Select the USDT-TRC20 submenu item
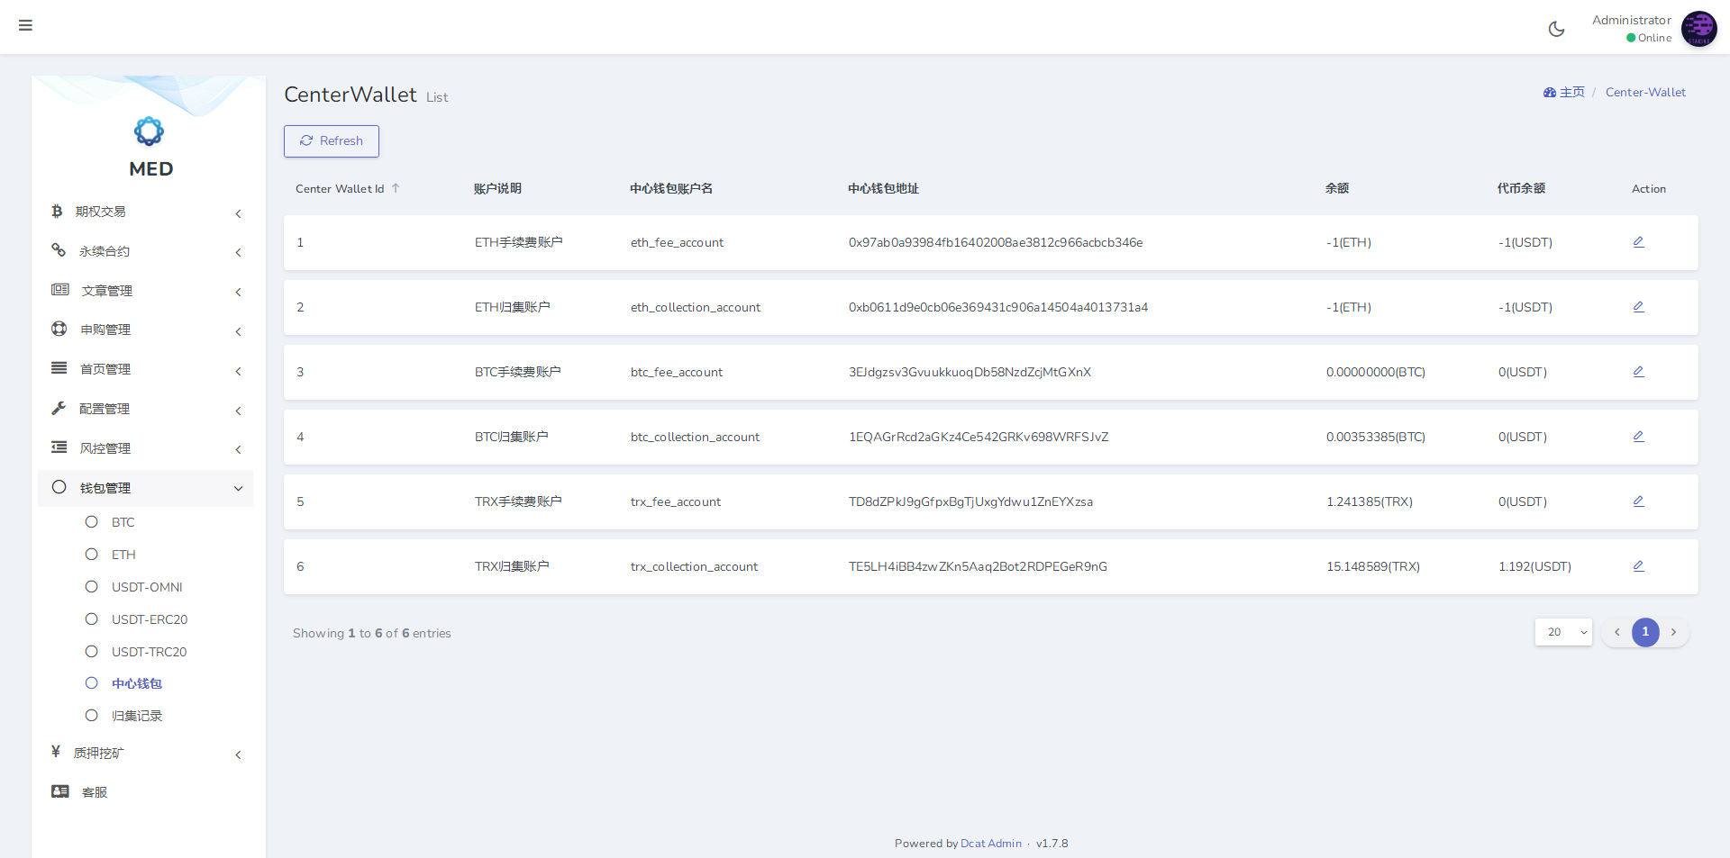Screen dimensions: 1730x858 point(149,652)
